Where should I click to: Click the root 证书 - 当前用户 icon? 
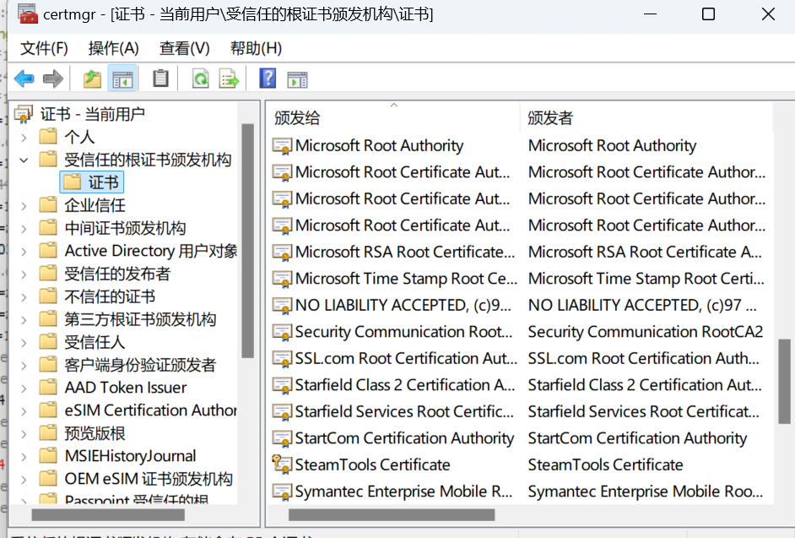pyautogui.click(x=24, y=114)
